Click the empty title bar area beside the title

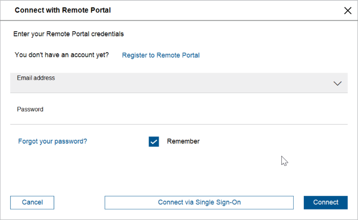(220, 10)
